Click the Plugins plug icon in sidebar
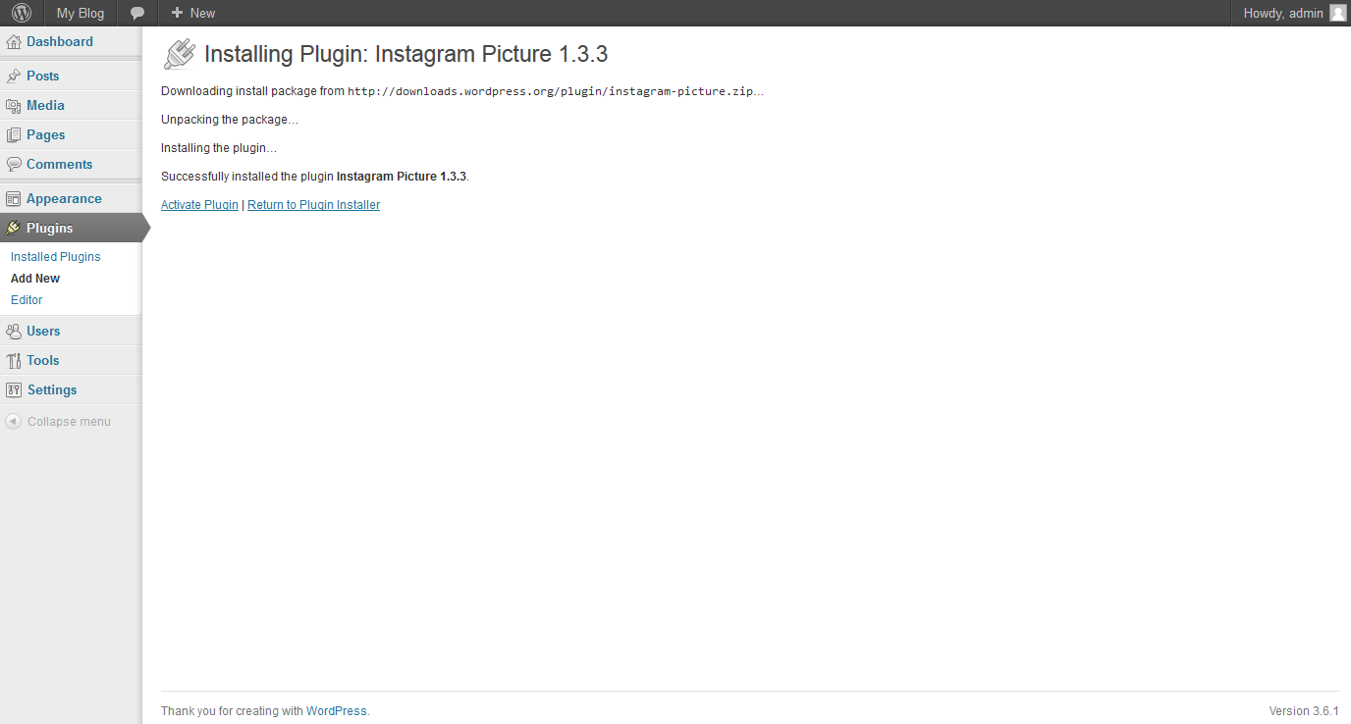The width and height of the screenshot is (1351, 724). pyautogui.click(x=14, y=229)
